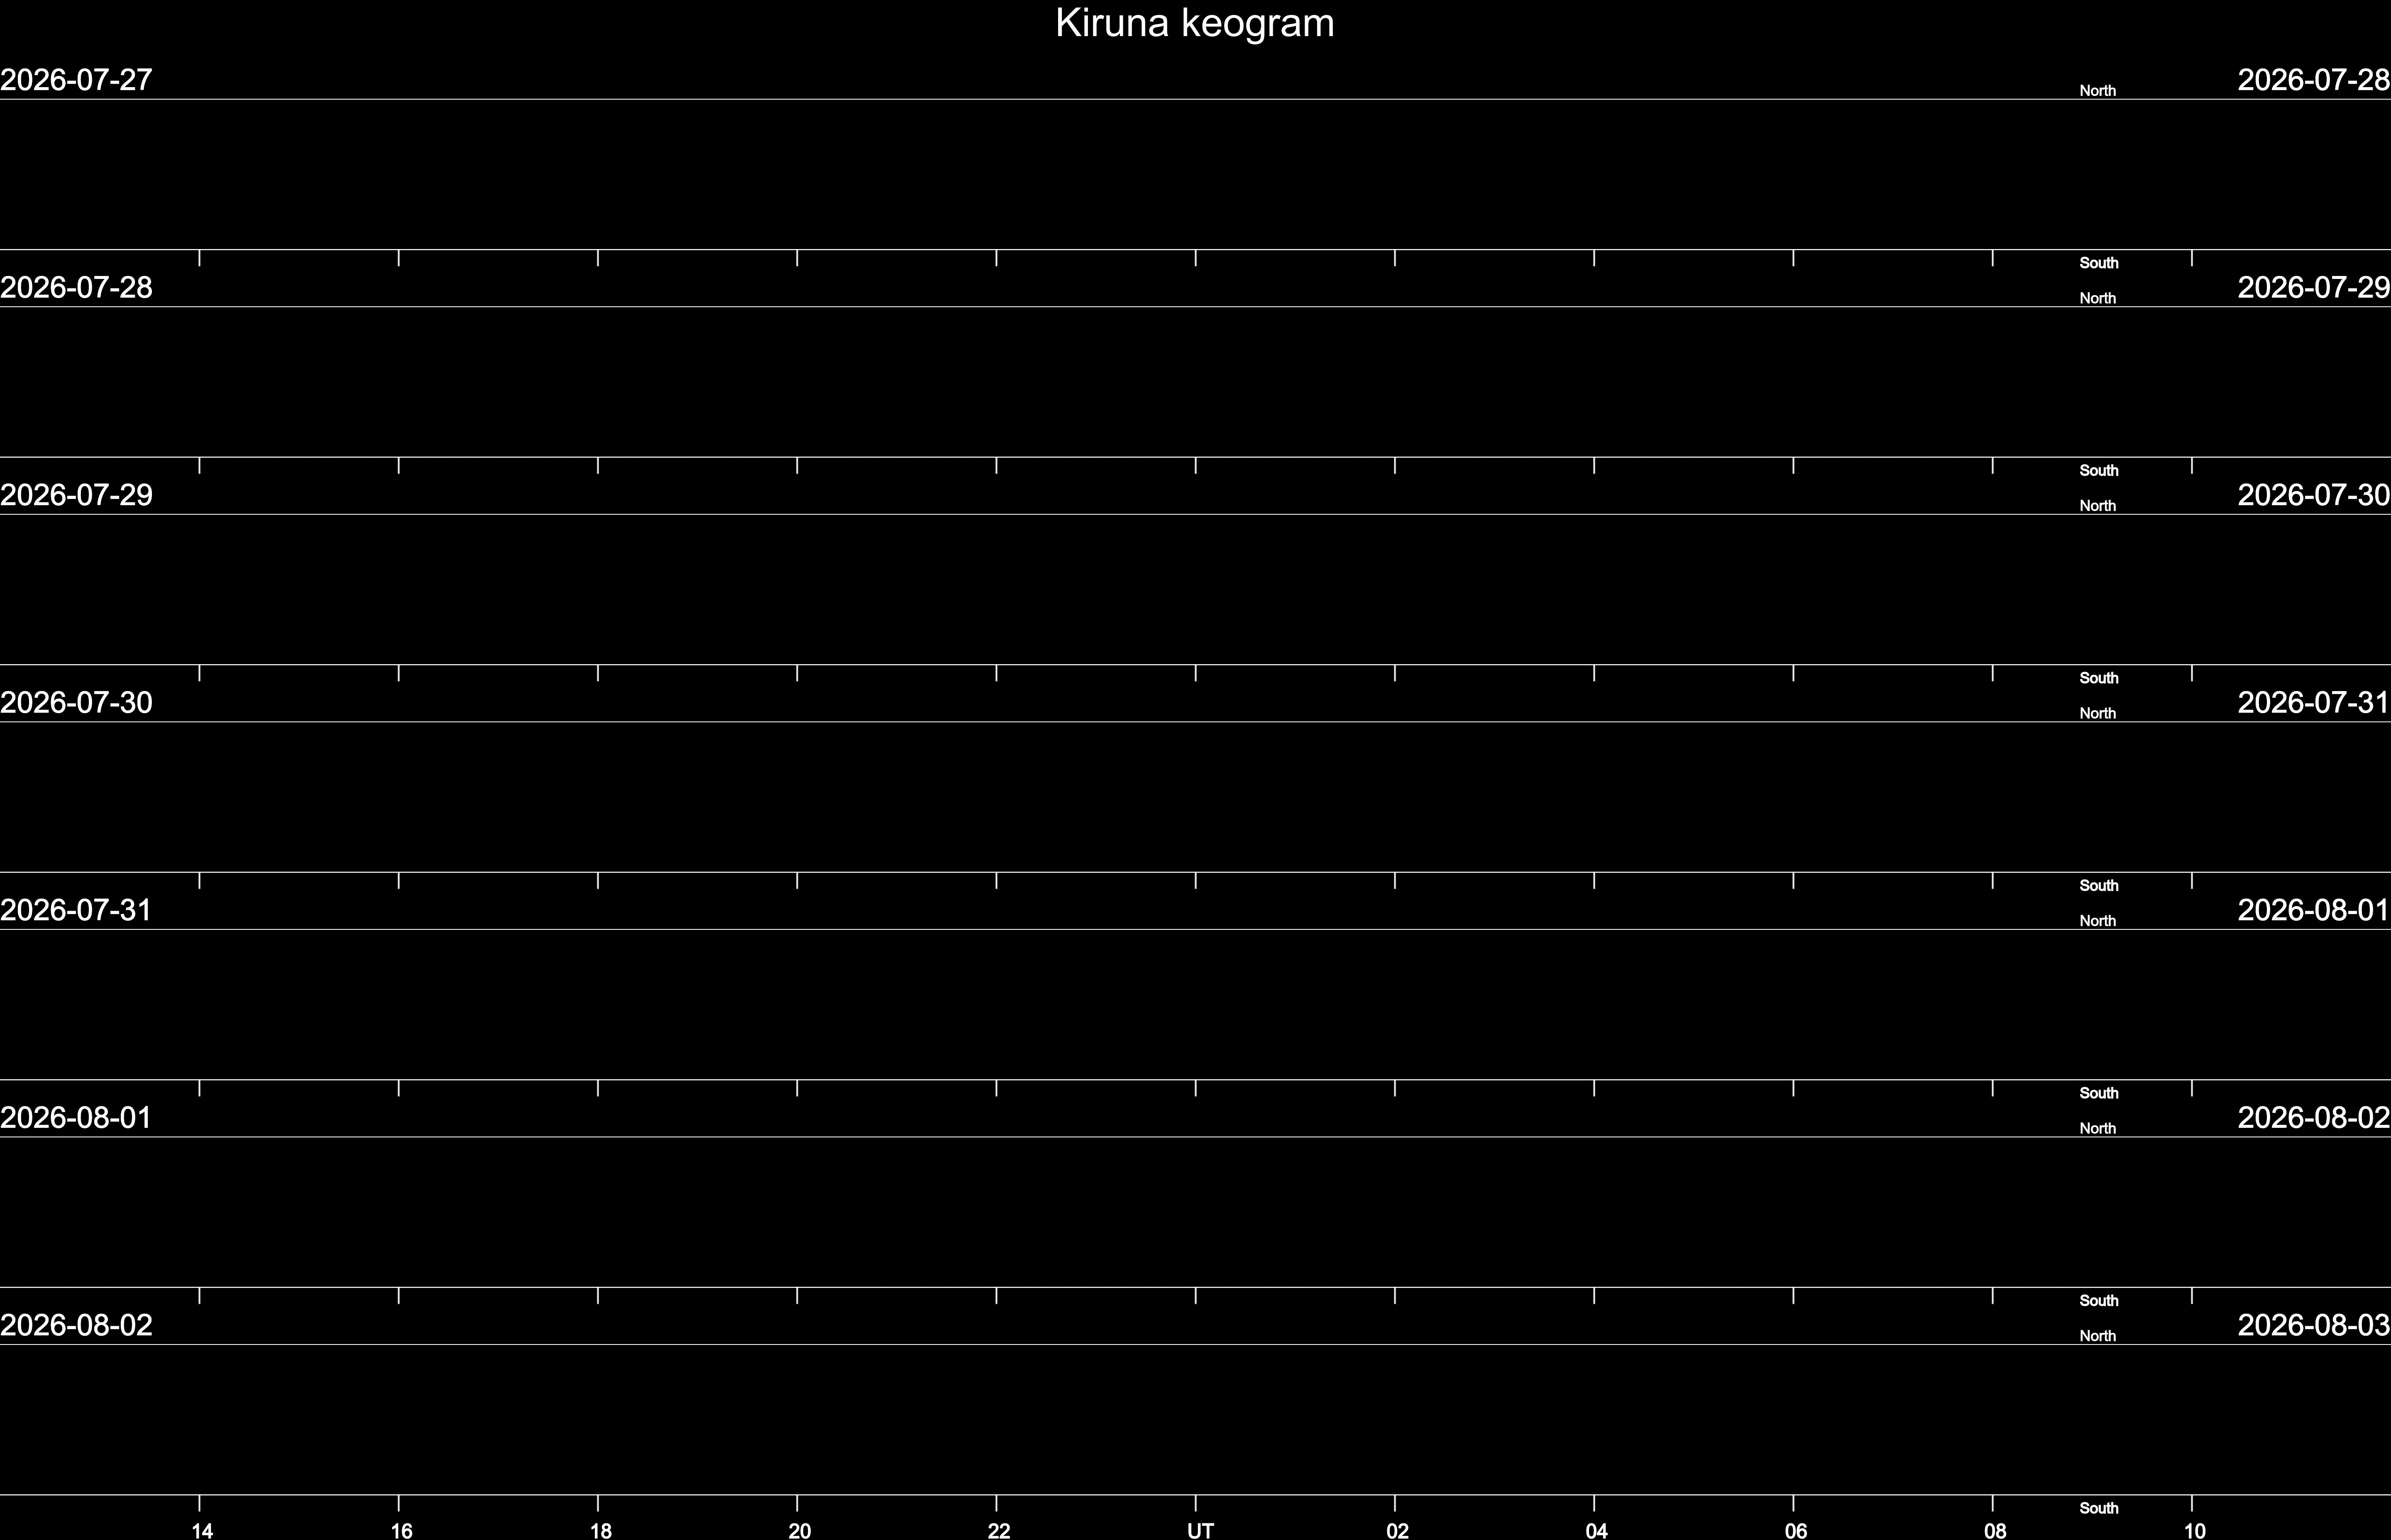Choose the left-side date label 2026-07-30
This screenshot has width=2391, height=1540.
pos(76,703)
